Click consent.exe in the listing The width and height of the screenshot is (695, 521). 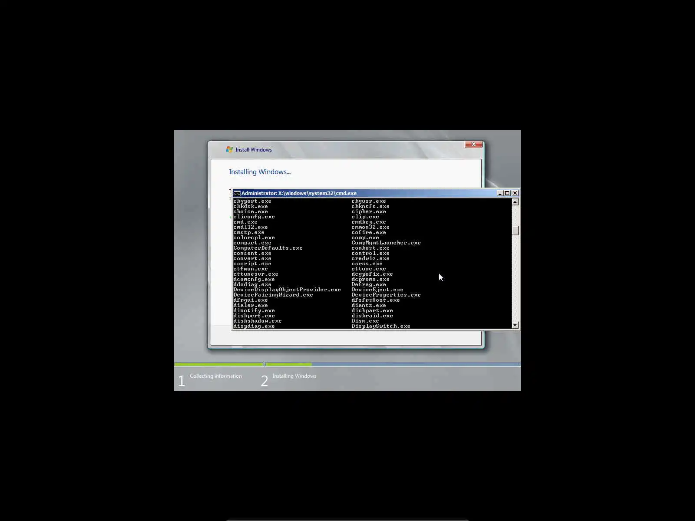point(252,253)
